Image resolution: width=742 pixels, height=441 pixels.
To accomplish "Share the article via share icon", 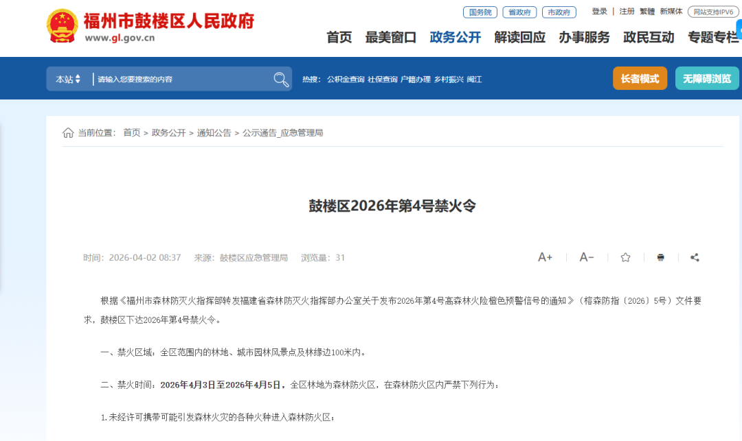I will (695, 257).
